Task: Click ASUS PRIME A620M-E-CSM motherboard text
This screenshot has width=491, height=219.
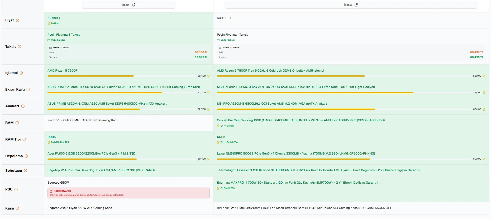Action: click(x=107, y=104)
